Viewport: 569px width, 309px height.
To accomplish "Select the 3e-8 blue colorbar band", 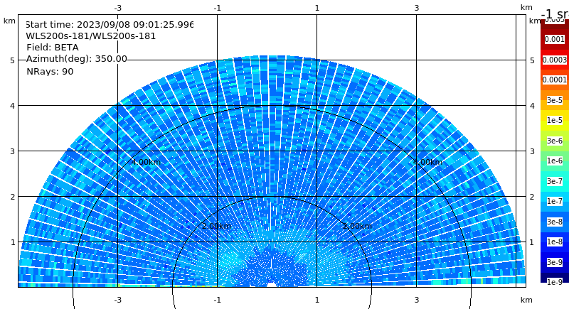I will 555,222.
